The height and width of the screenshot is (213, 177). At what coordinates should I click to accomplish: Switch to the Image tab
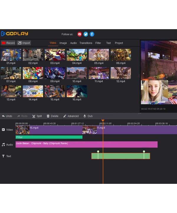tap(63, 43)
